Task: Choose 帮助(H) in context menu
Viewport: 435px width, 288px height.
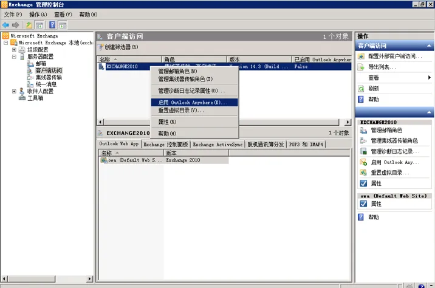Action: click(194, 134)
